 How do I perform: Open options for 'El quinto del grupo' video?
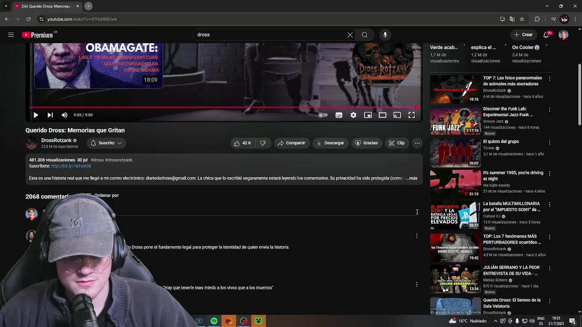pyautogui.click(x=549, y=142)
